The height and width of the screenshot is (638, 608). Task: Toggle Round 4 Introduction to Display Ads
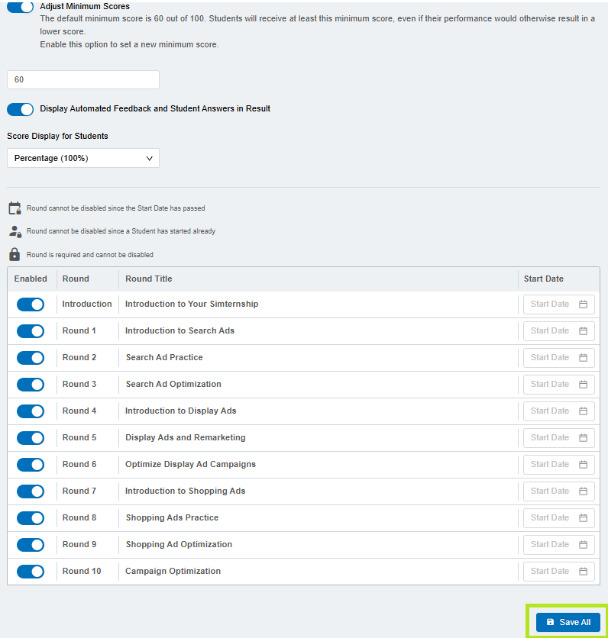(x=31, y=411)
